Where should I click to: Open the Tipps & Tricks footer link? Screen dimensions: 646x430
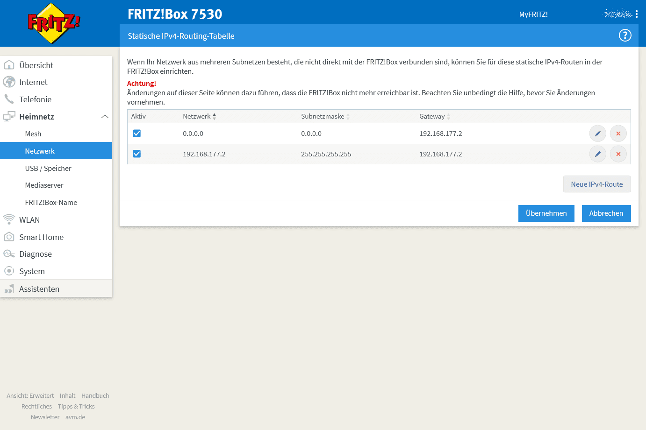pyautogui.click(x=76, y=406)
